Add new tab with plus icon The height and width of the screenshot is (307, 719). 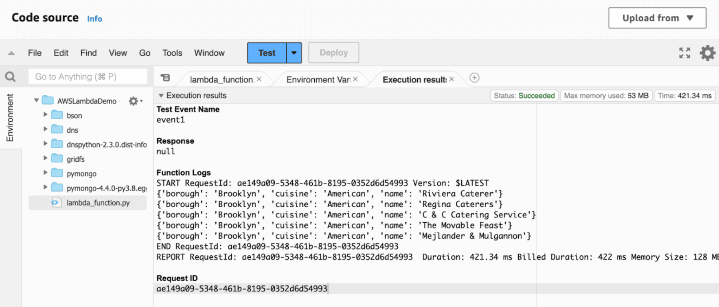(474, 78)
